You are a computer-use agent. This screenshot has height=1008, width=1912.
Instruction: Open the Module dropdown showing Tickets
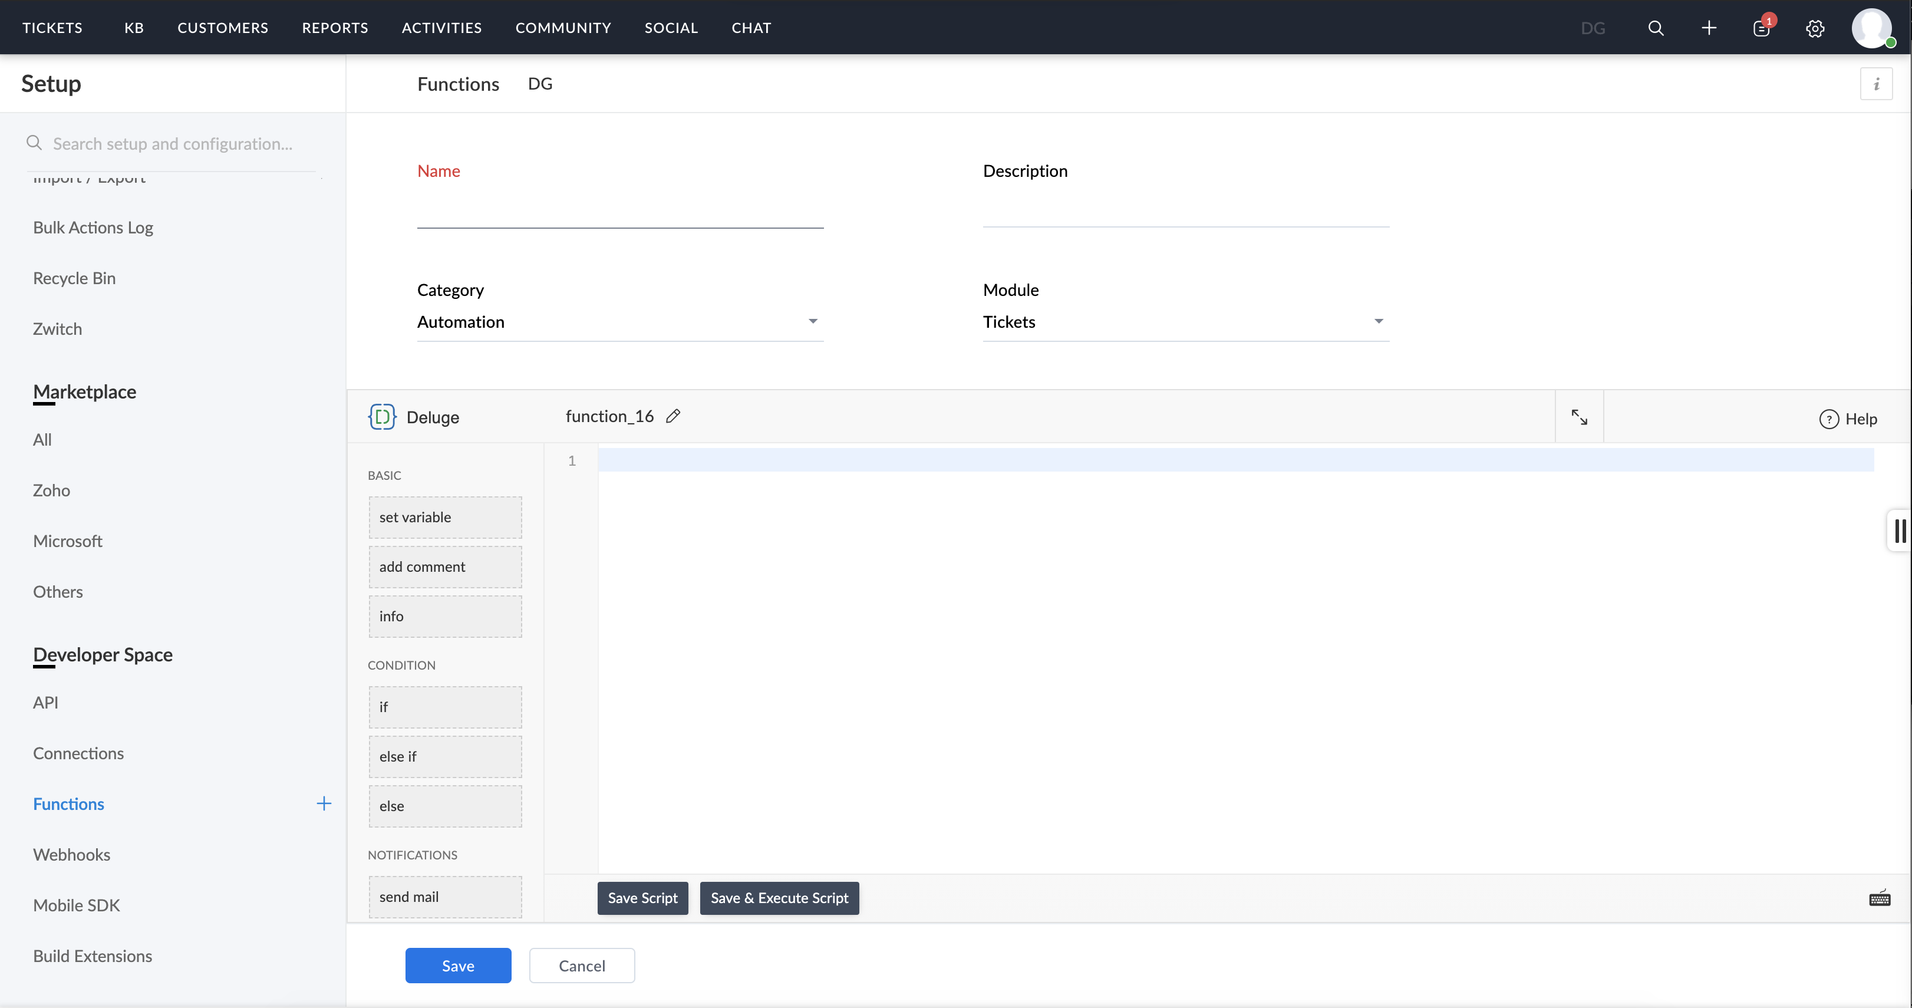coord(1185,322)
